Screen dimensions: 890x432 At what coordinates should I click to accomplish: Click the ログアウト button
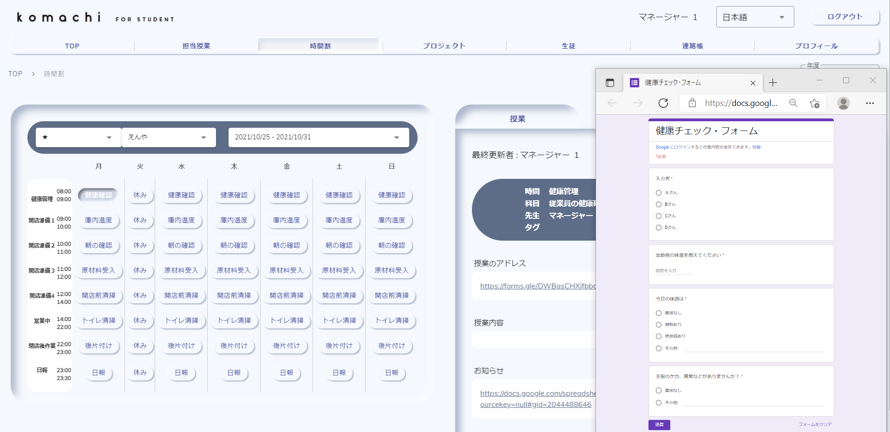point(845,17)
